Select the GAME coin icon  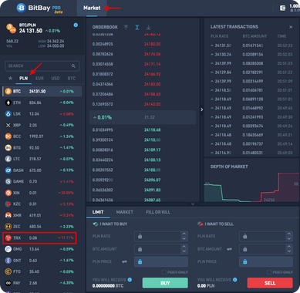(x=8, y=181)
